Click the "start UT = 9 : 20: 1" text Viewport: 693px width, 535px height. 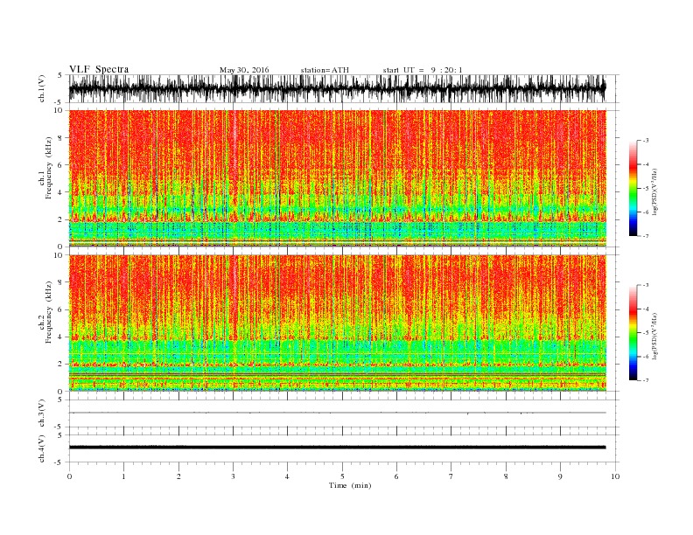[423, 70]
